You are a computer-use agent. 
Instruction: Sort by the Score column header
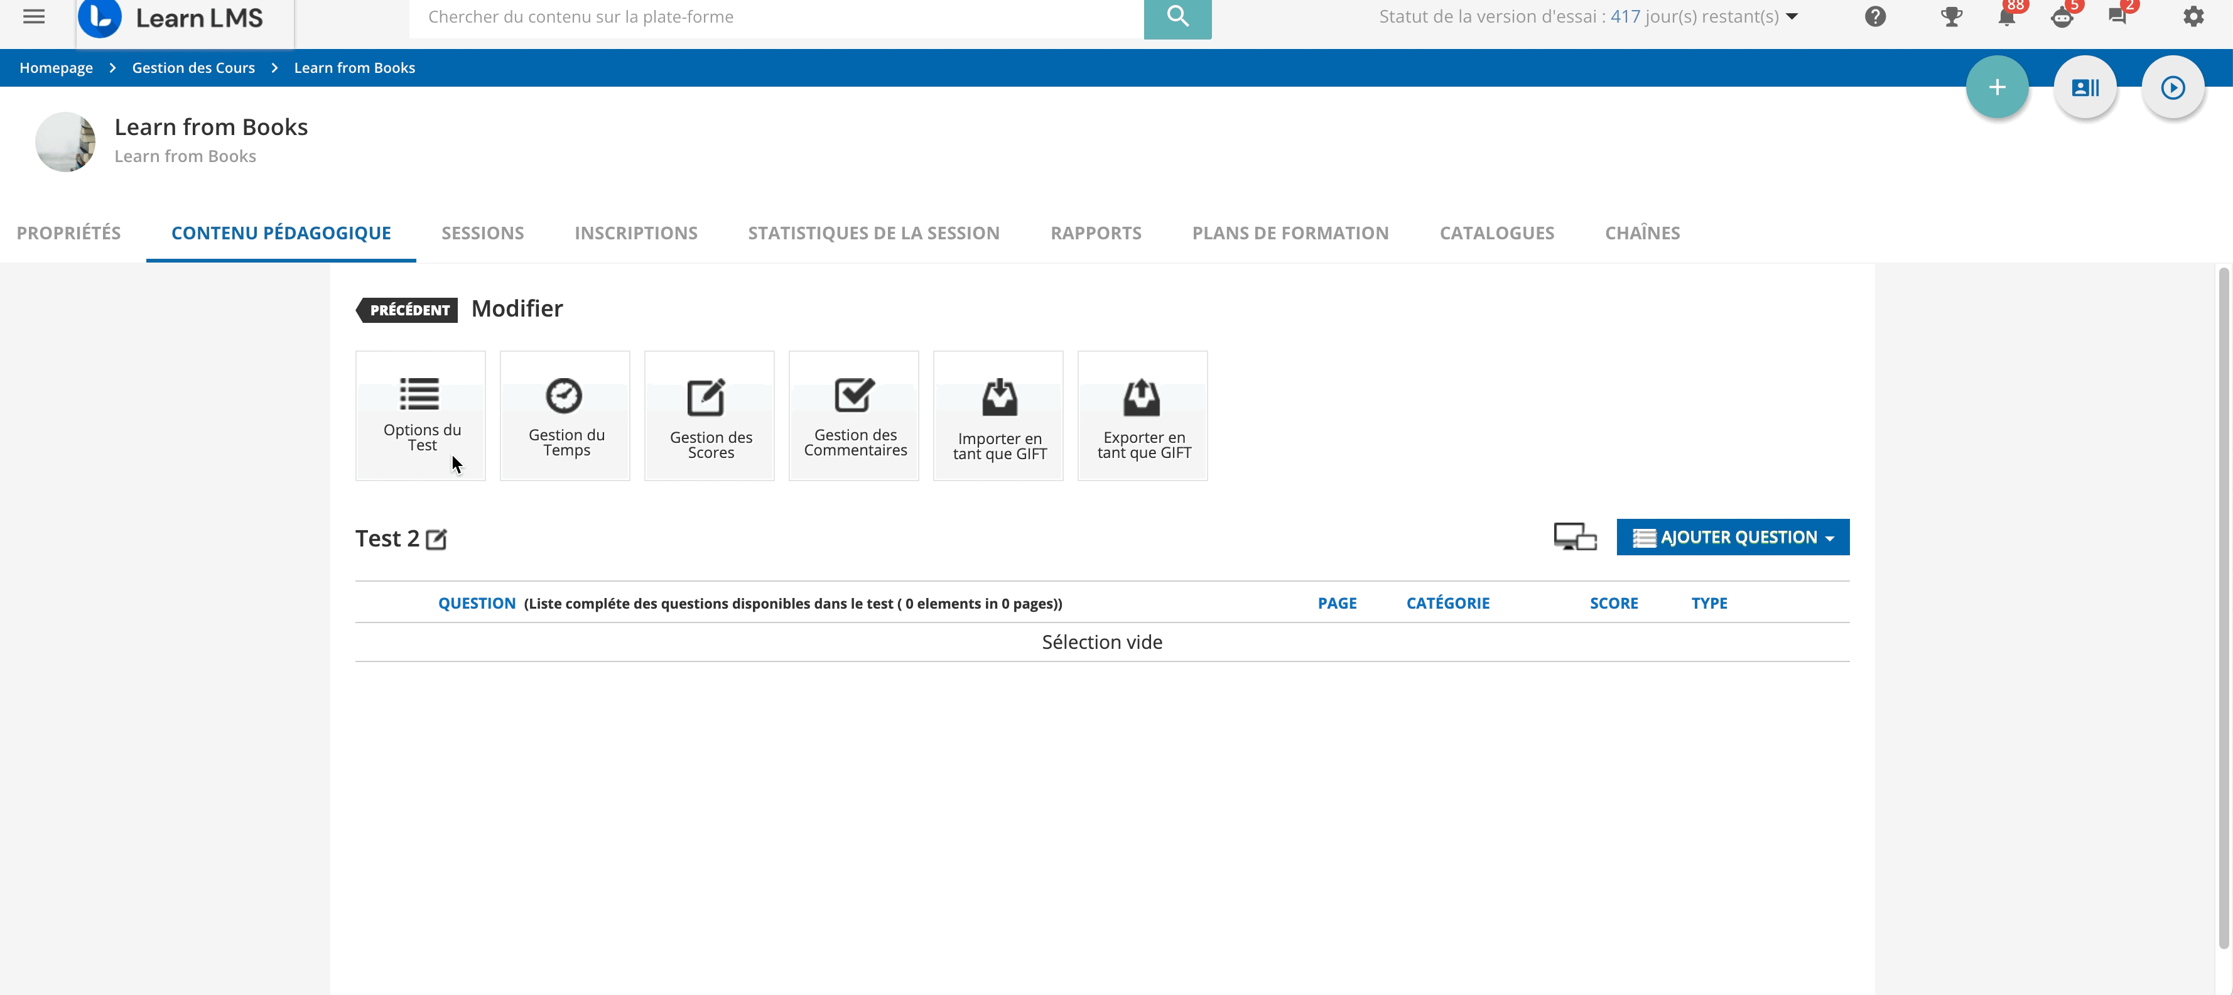point(1613,603)
